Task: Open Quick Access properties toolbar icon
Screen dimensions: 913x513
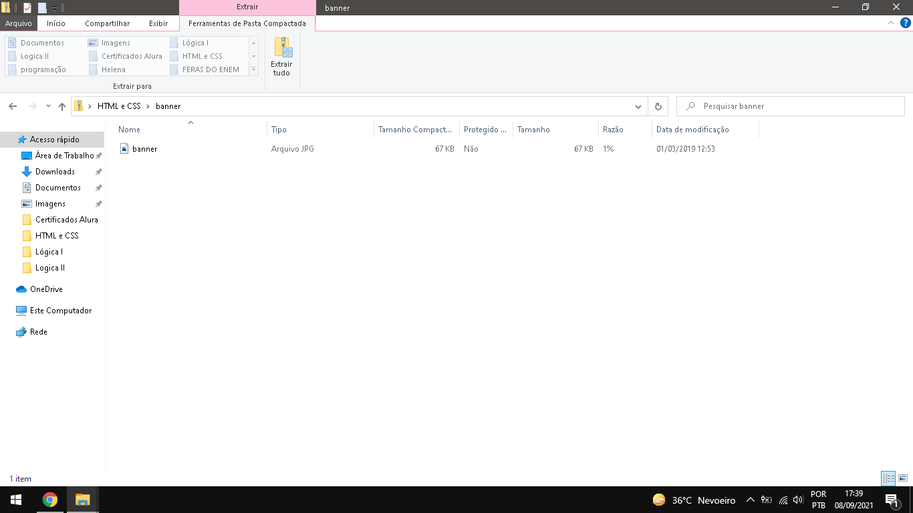Action: point(27,8)
